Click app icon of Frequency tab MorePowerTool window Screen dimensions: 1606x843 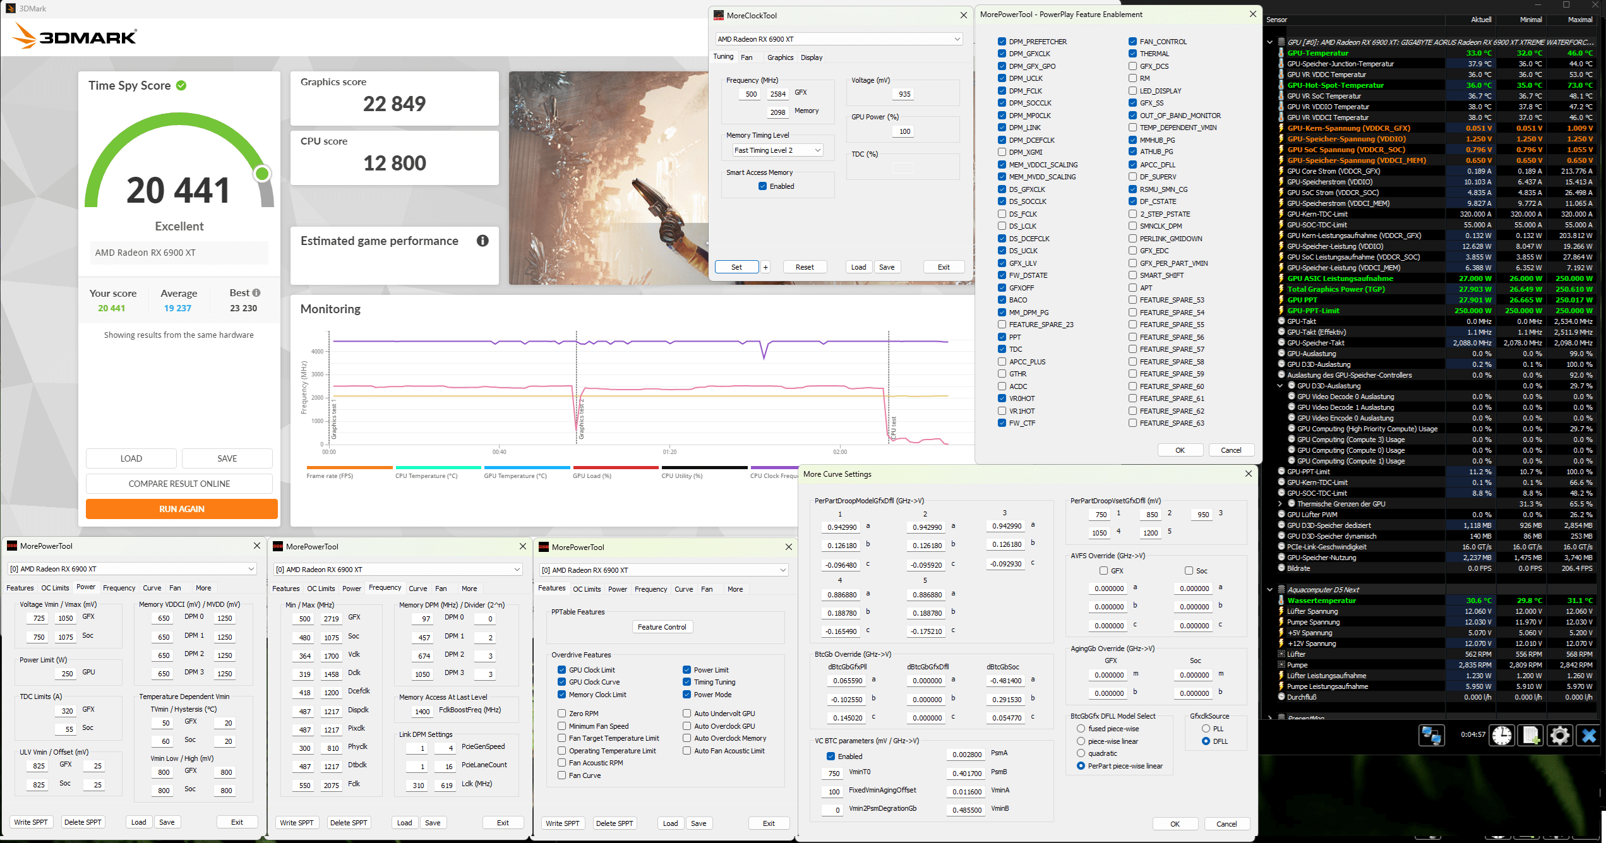pos(278,546)
